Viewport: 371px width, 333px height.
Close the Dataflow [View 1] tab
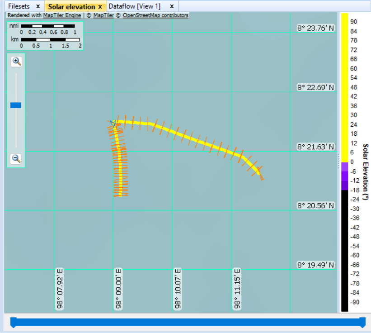pos(172,6)
